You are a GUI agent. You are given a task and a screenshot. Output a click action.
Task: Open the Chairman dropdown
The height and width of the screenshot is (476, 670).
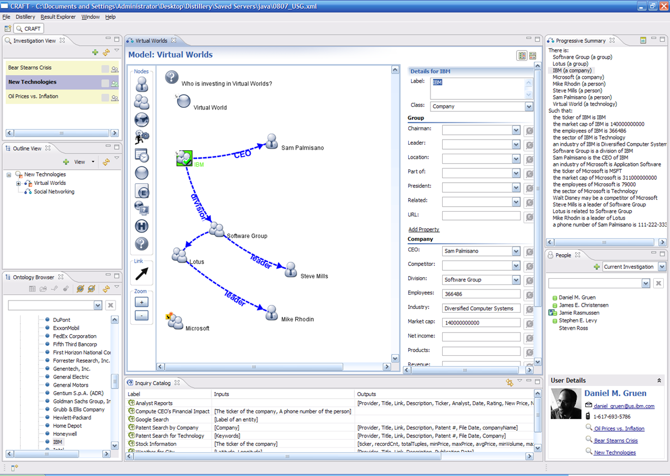516,130
